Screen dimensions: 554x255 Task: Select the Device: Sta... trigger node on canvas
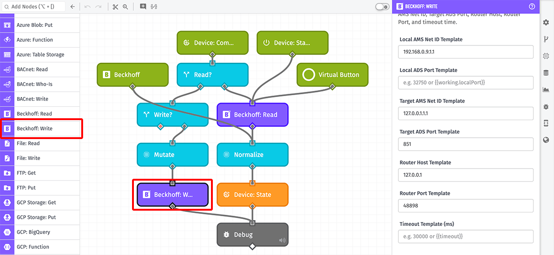pyautogui.click(x=292, y=42)
